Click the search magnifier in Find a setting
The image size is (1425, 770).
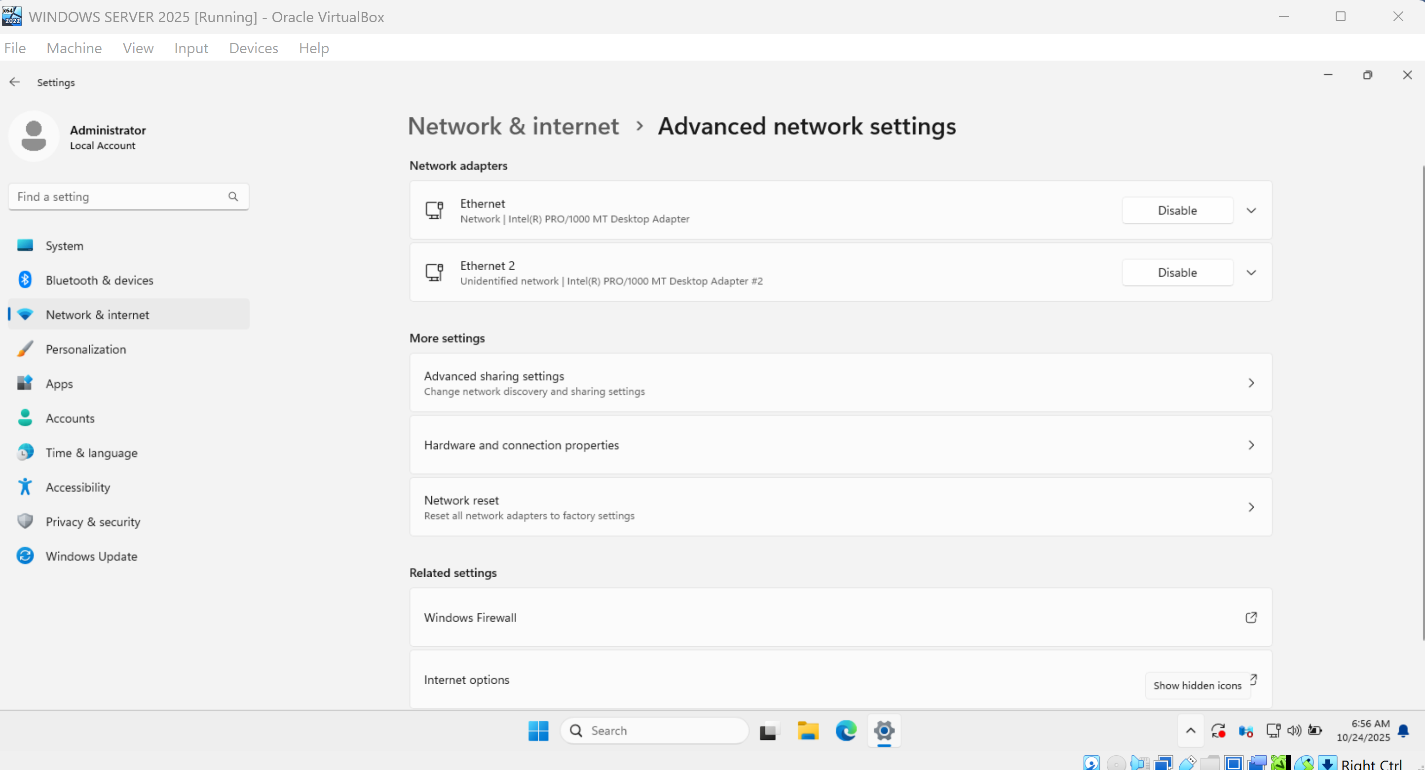pyautogui.click(x=233, y=197)
